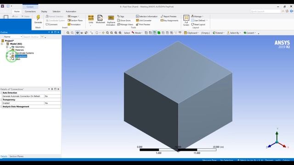294x165 pixels.
Task: Switch to the Display ribbon tab
Action: (x=44, y=11)
